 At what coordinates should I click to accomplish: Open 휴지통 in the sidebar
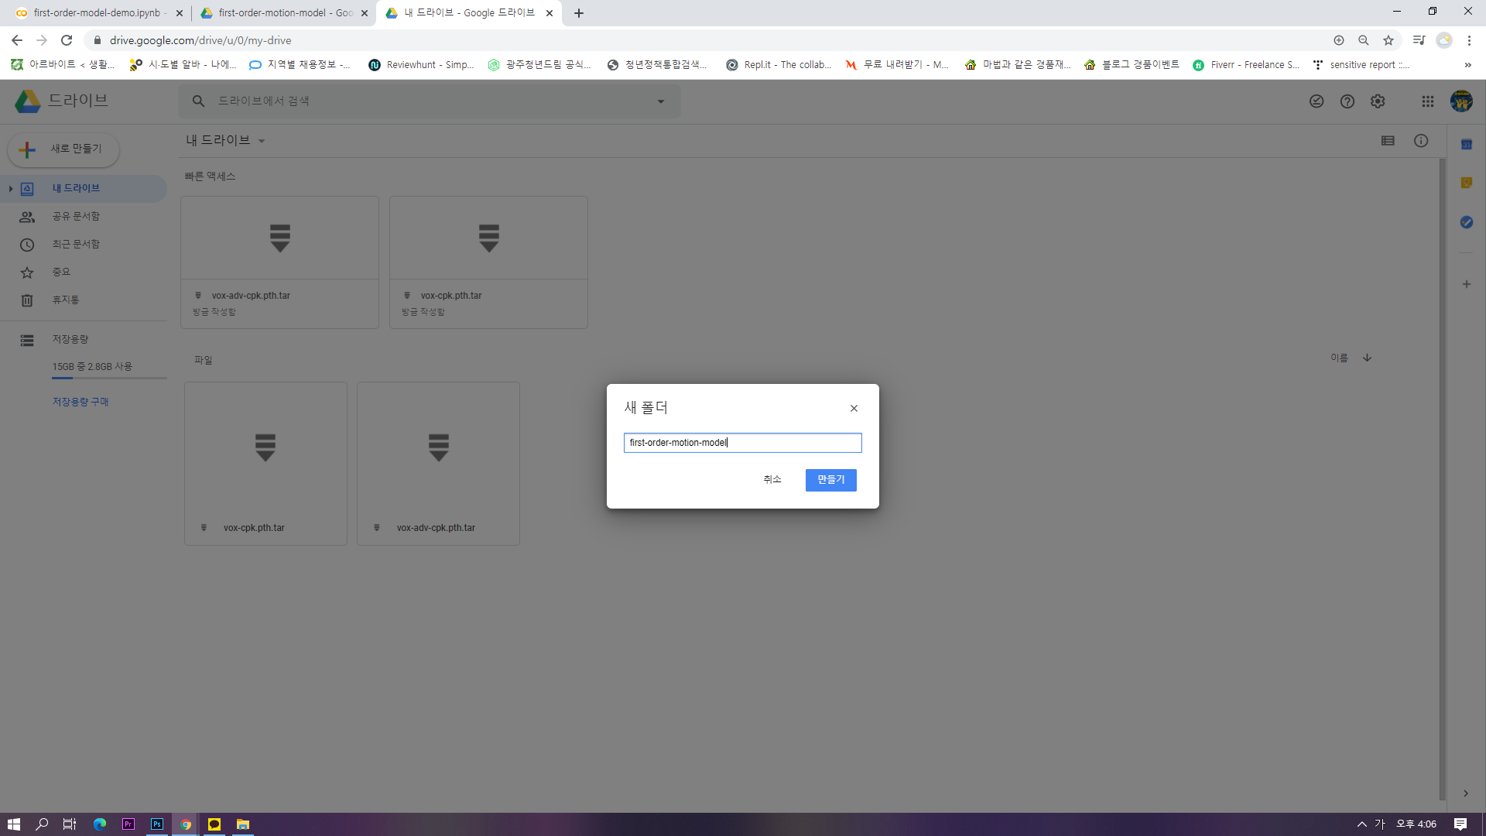[65, 300]
